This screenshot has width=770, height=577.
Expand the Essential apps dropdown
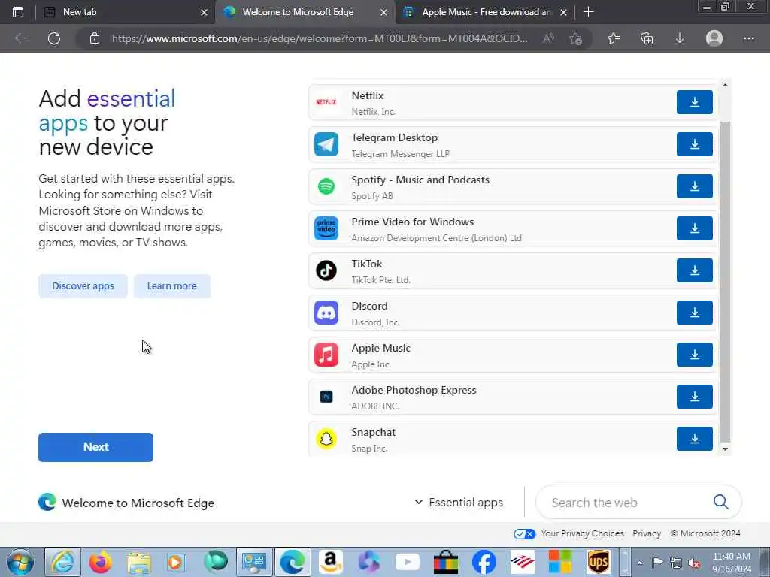point(459,503)
